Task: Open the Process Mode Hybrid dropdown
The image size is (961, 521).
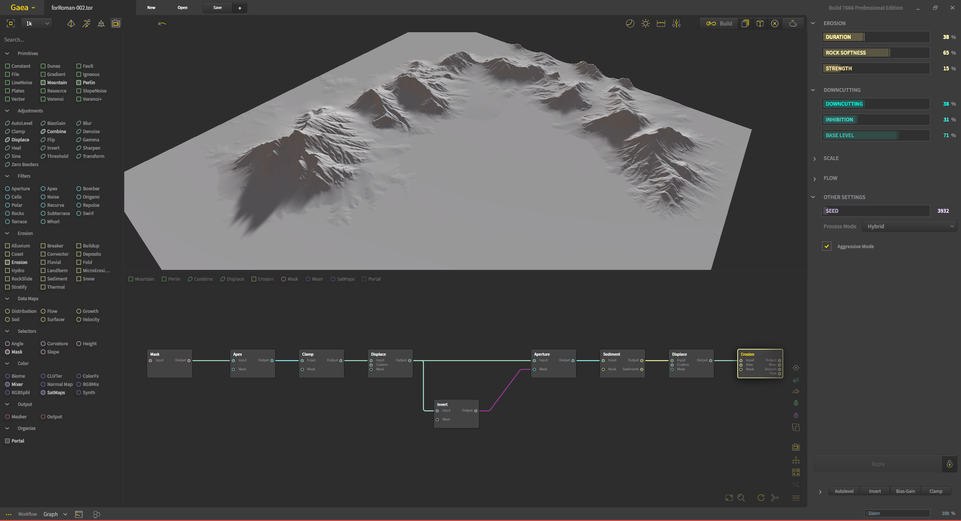Action: [x=909, y=226]
